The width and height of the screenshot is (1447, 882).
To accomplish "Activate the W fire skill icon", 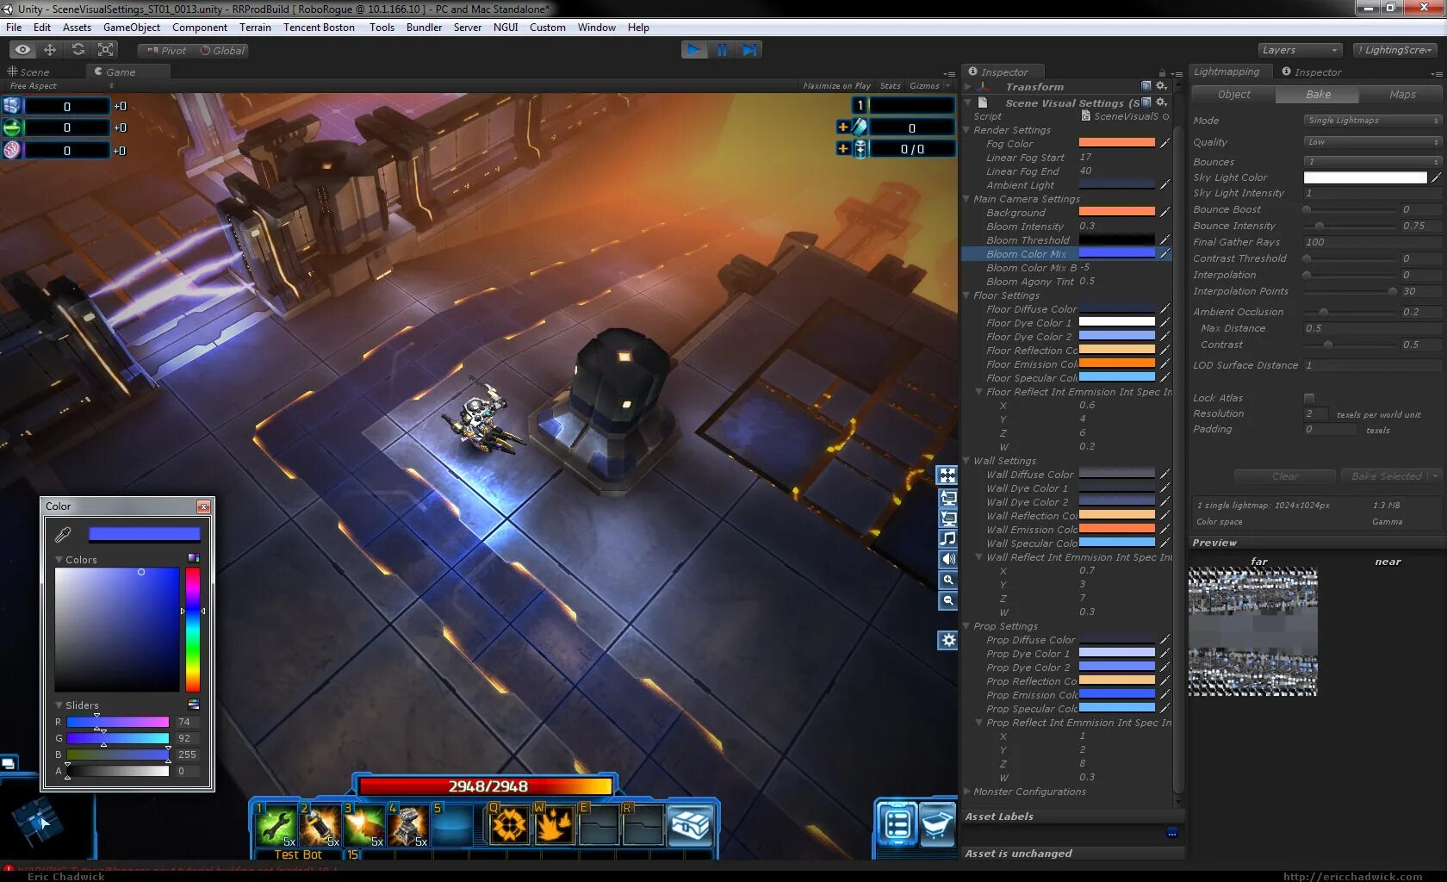I will point(554,825).
